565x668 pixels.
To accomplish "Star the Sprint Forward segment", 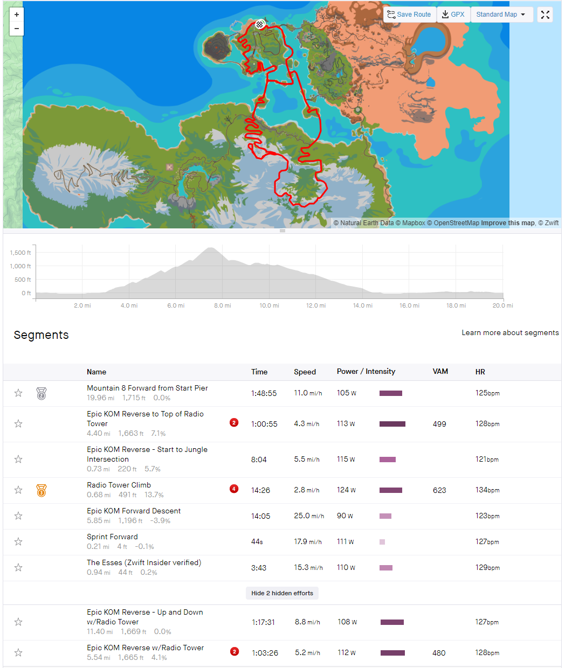I will [18, 542].
